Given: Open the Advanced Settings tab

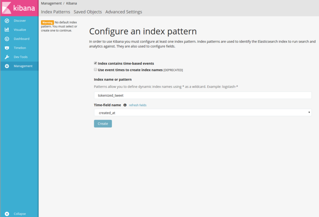Looking at the screenshot, I should (124, 12).
